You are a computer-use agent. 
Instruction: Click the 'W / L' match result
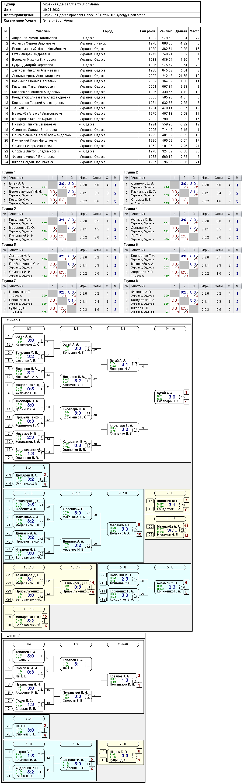click(172, 531)
